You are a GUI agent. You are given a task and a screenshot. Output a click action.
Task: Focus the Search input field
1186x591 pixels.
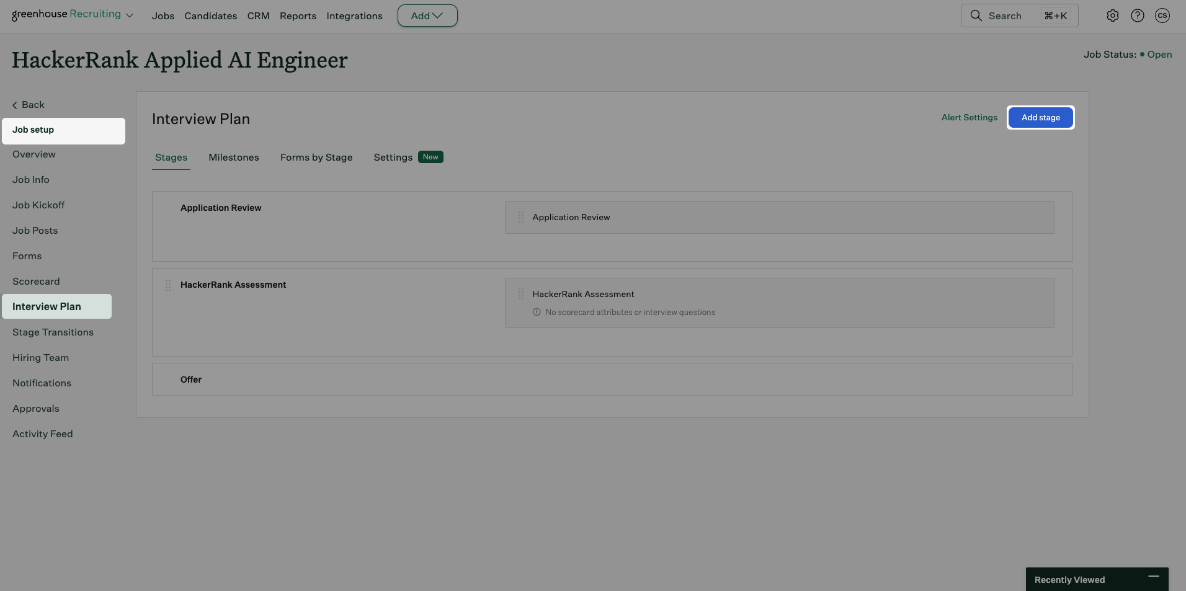click(1020, 16)
